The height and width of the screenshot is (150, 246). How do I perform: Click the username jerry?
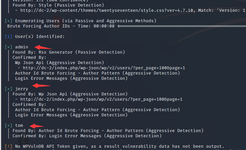22,89
